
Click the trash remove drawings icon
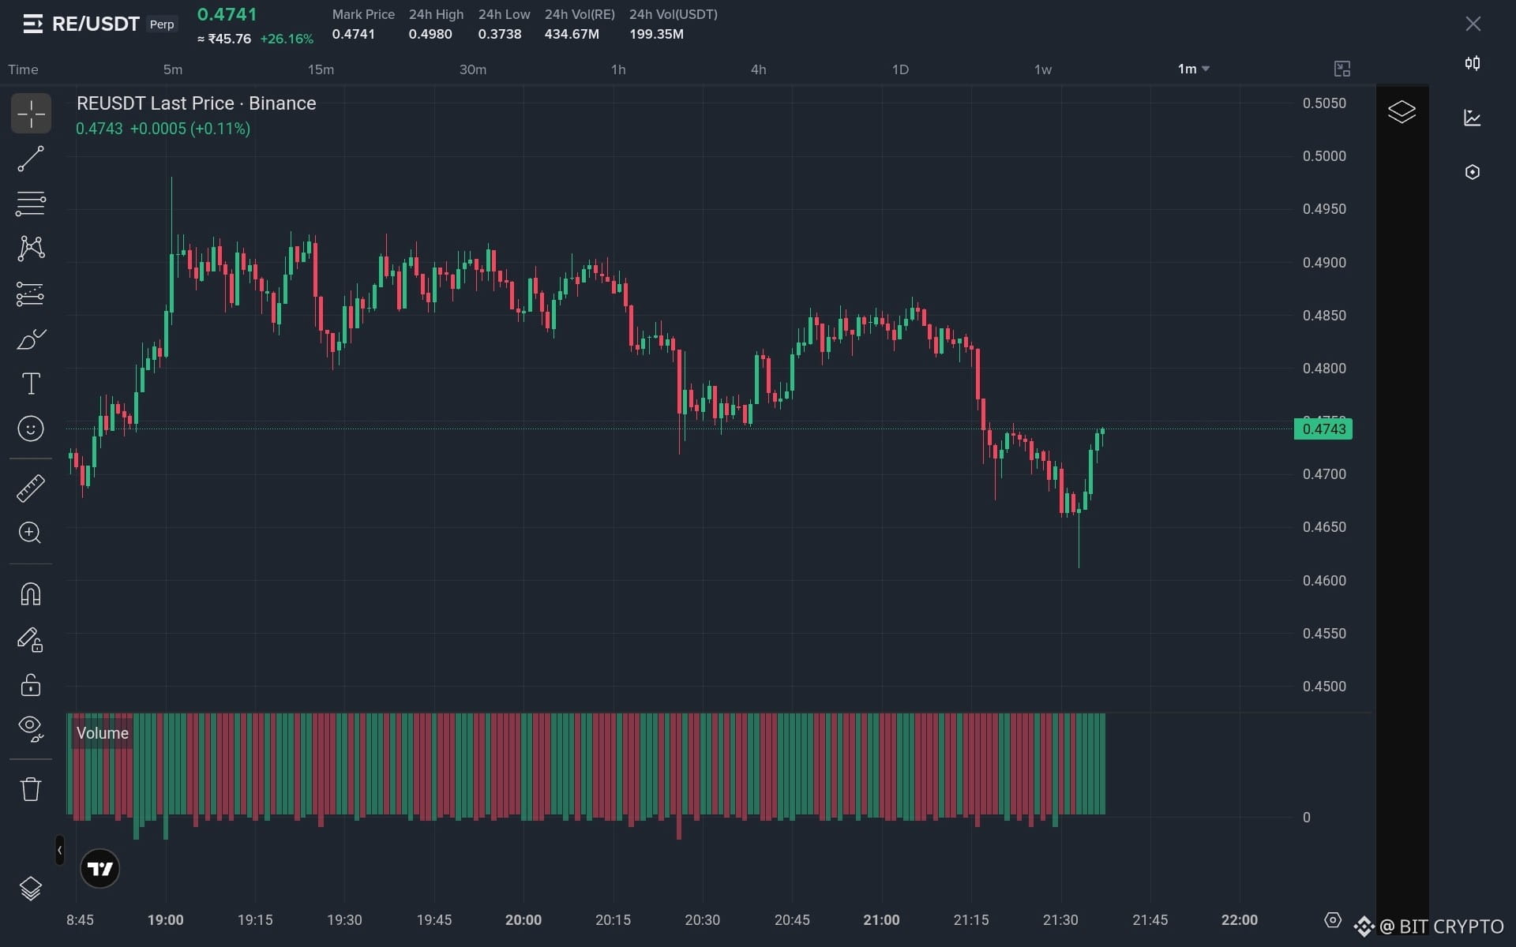[x=31, y=789]
